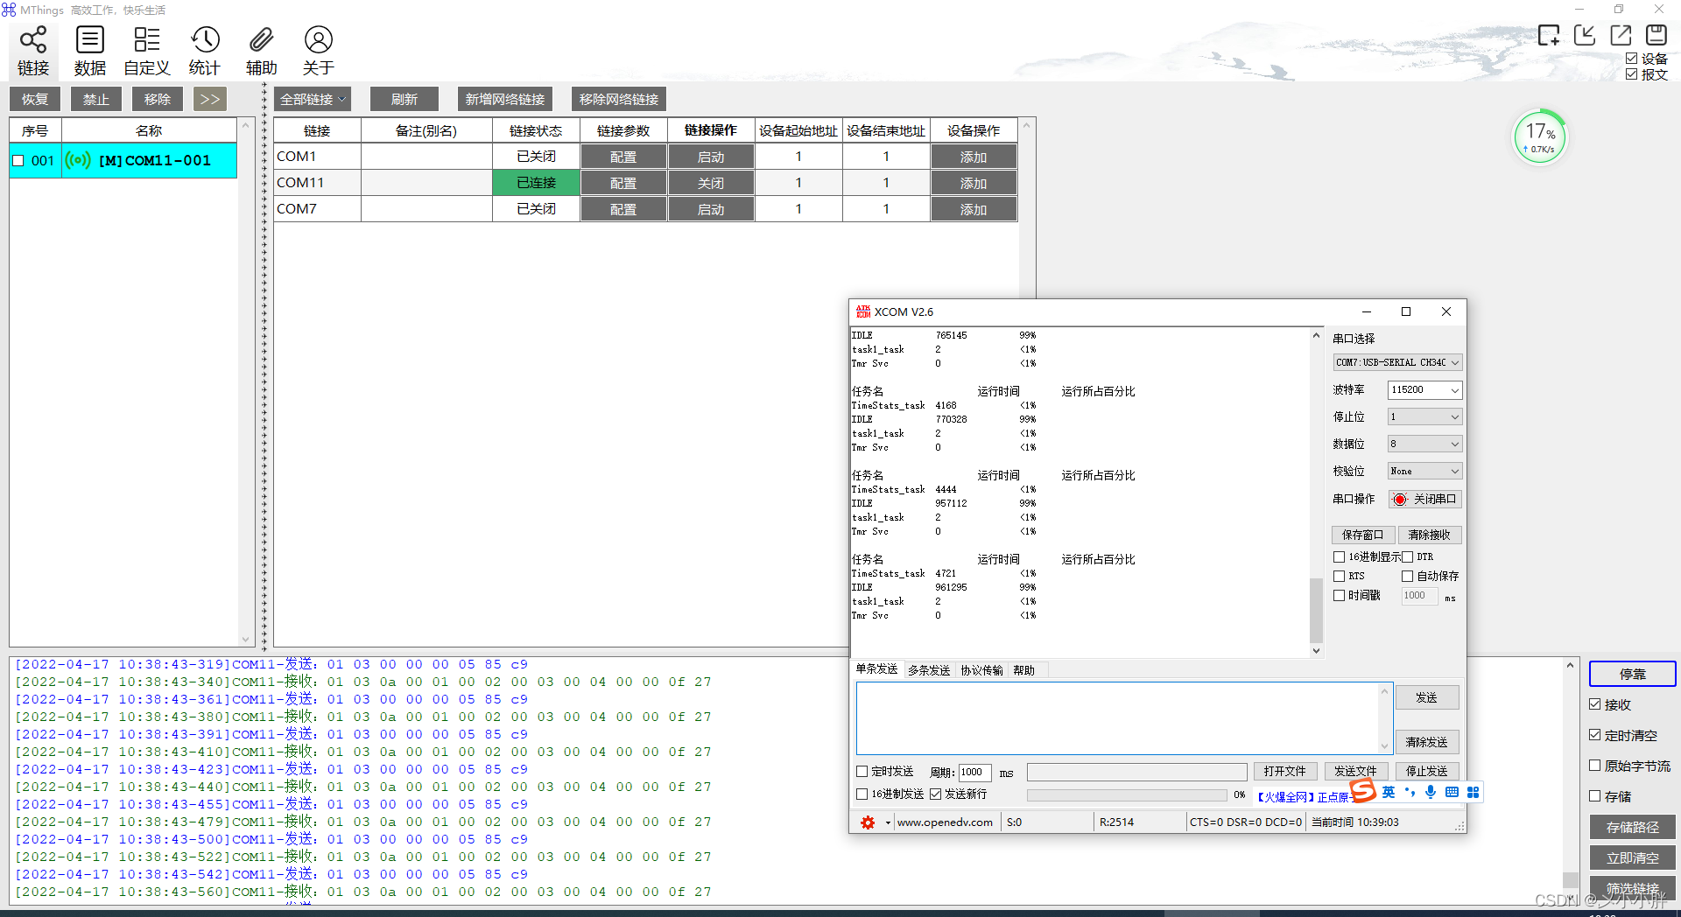This screenshot has width=1681, height=917.
Task: Click XCOM receive area vertical scrollbar thumb
Action: [1315, 611]
